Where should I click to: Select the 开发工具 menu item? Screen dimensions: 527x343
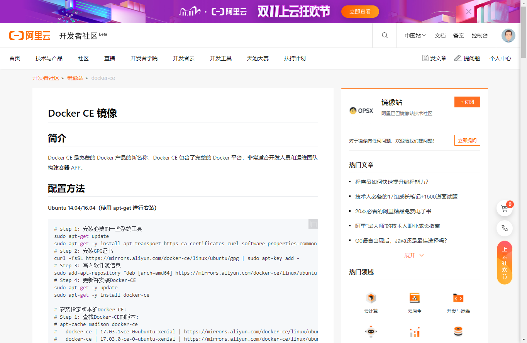tap(220, 58)
